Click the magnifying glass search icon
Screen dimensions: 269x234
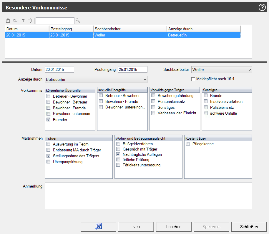click(x=78, y=21)
